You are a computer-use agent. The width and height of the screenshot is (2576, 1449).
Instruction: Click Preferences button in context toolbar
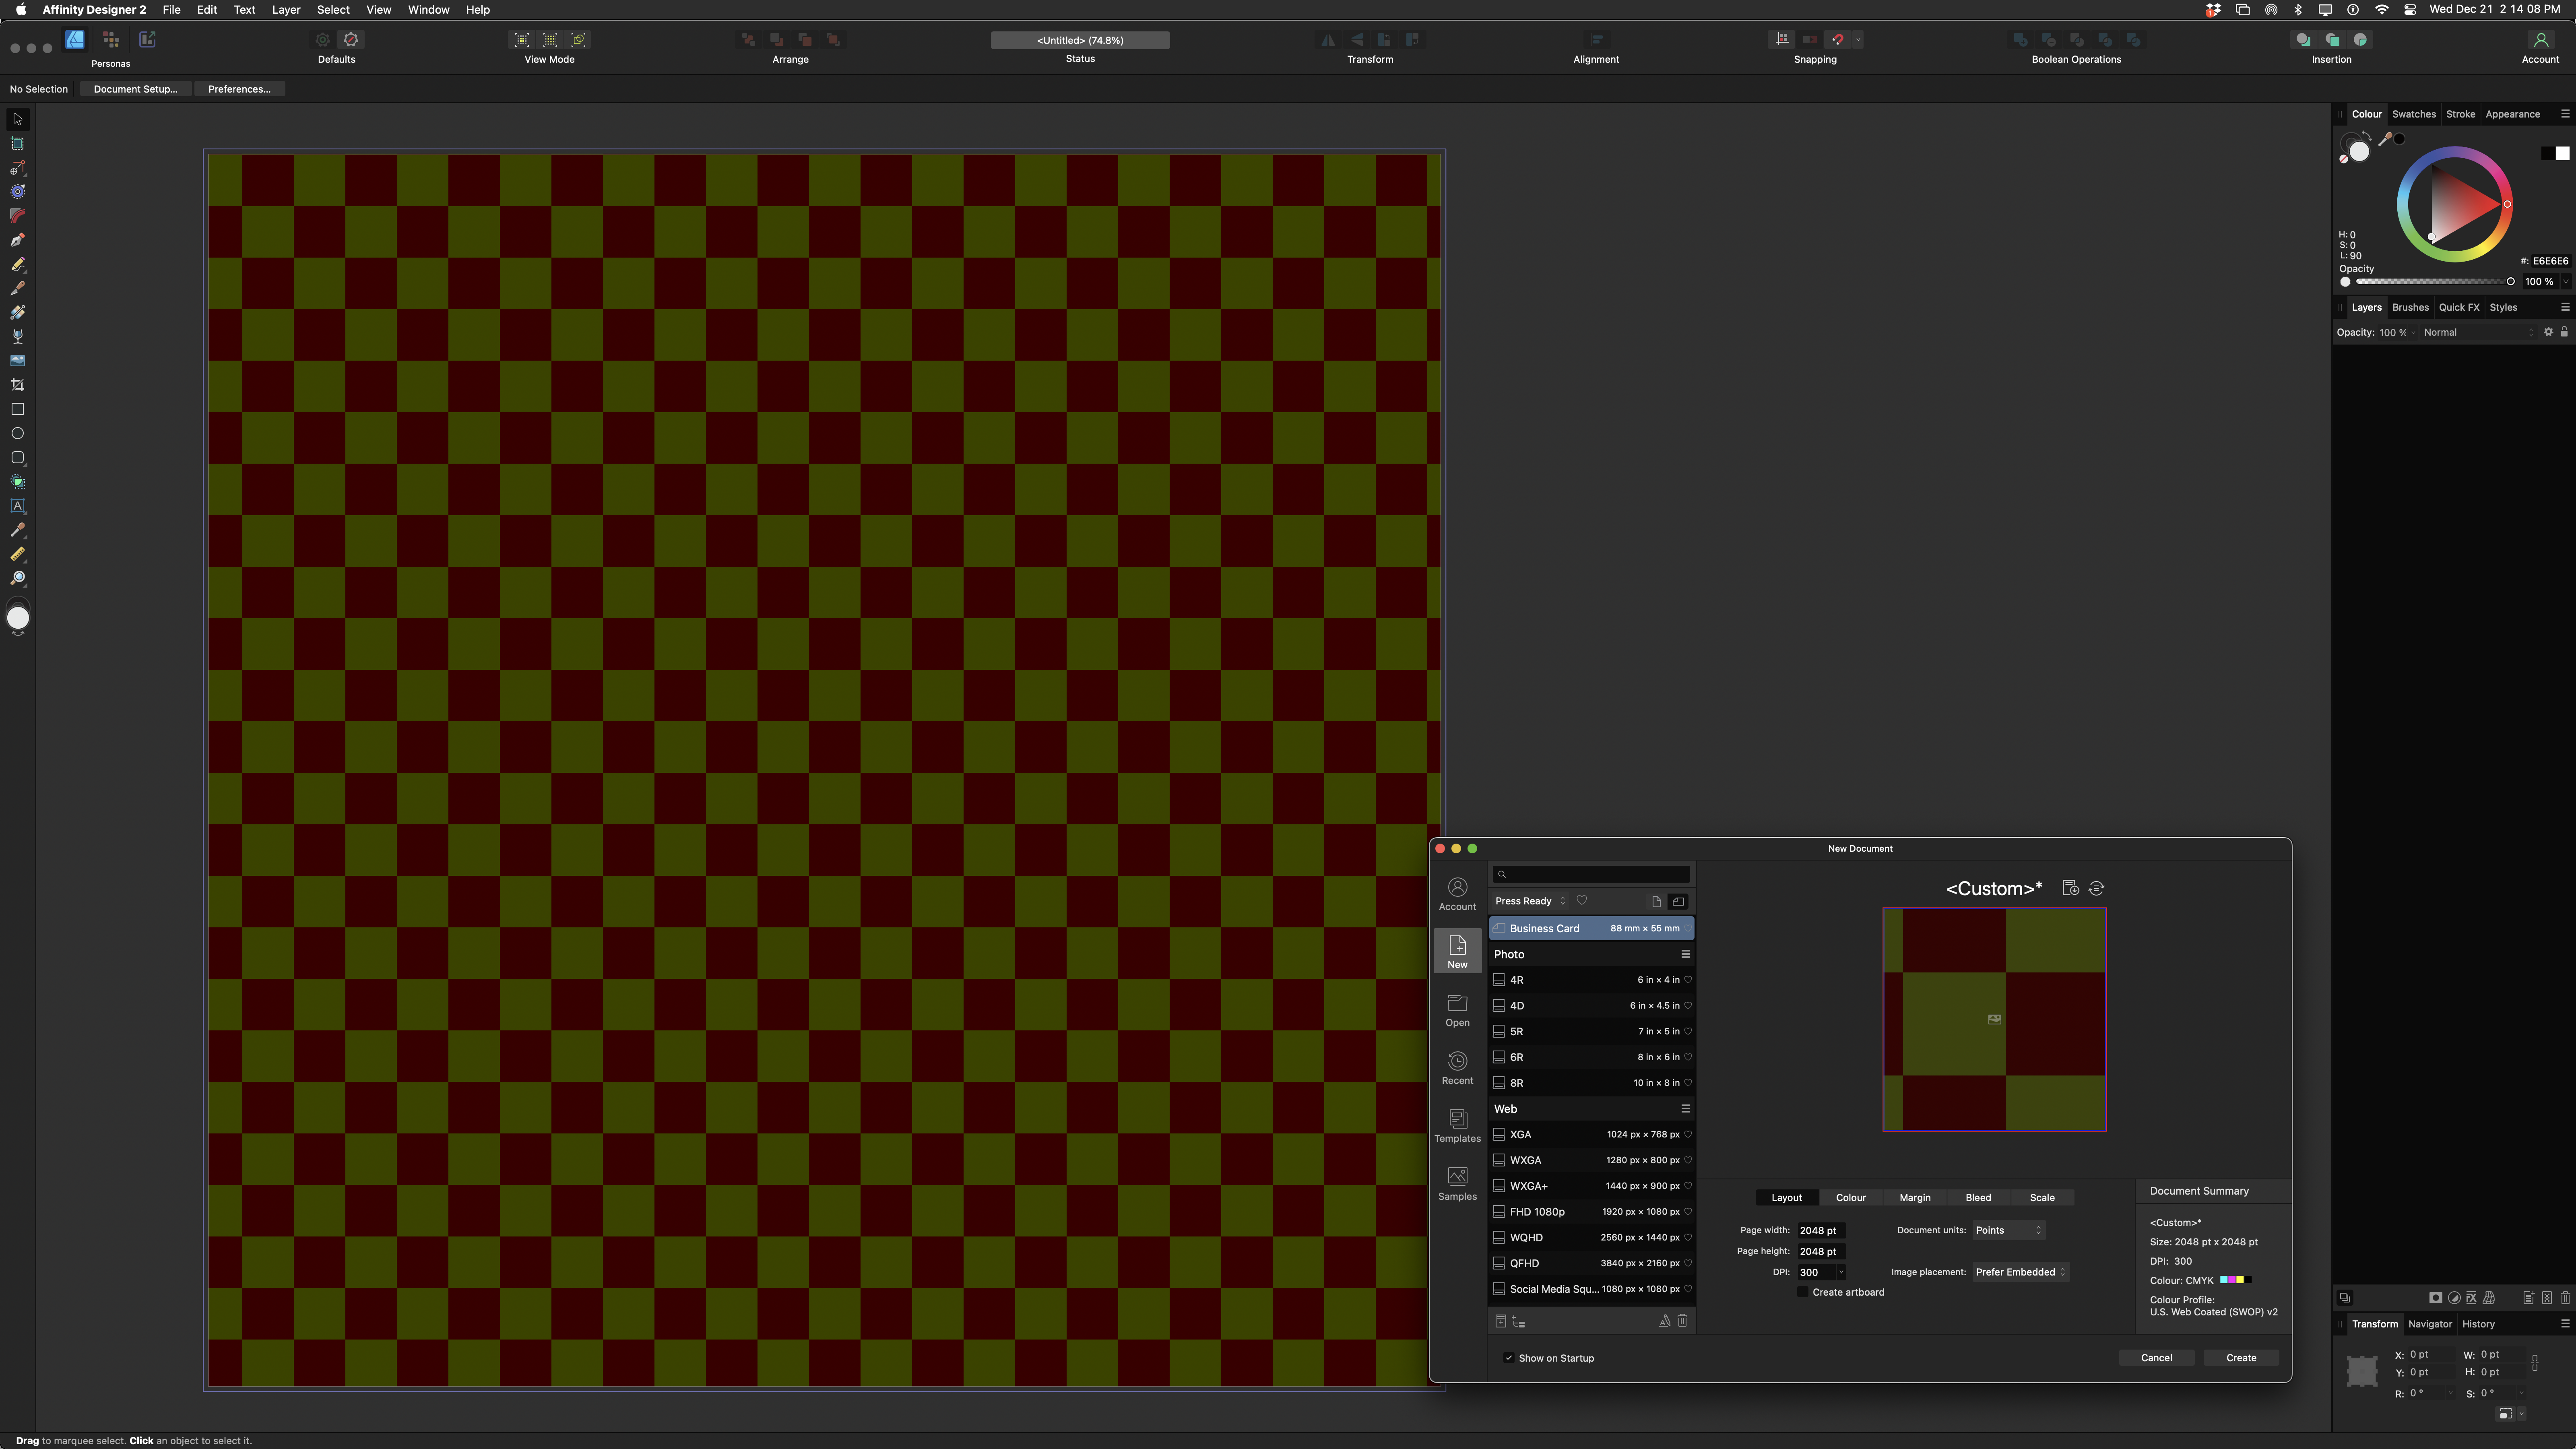point(239,89)
